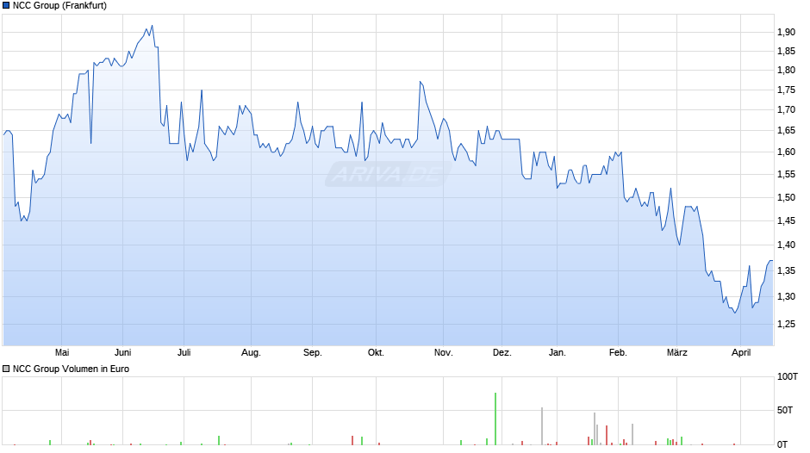Select the 'NCC Group (Frankfurt)' chart title

click(60, 6)
